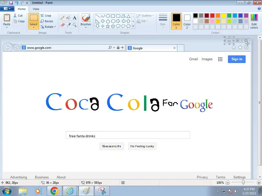This screenshot has width=262, height=196.
Task: Expand the Brushes dropdown arrow
Action: tap(86, 27)
